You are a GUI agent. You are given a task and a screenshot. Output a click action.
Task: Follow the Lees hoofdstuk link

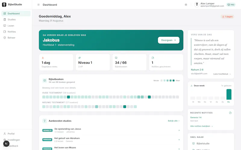click(x=222, y=74)
